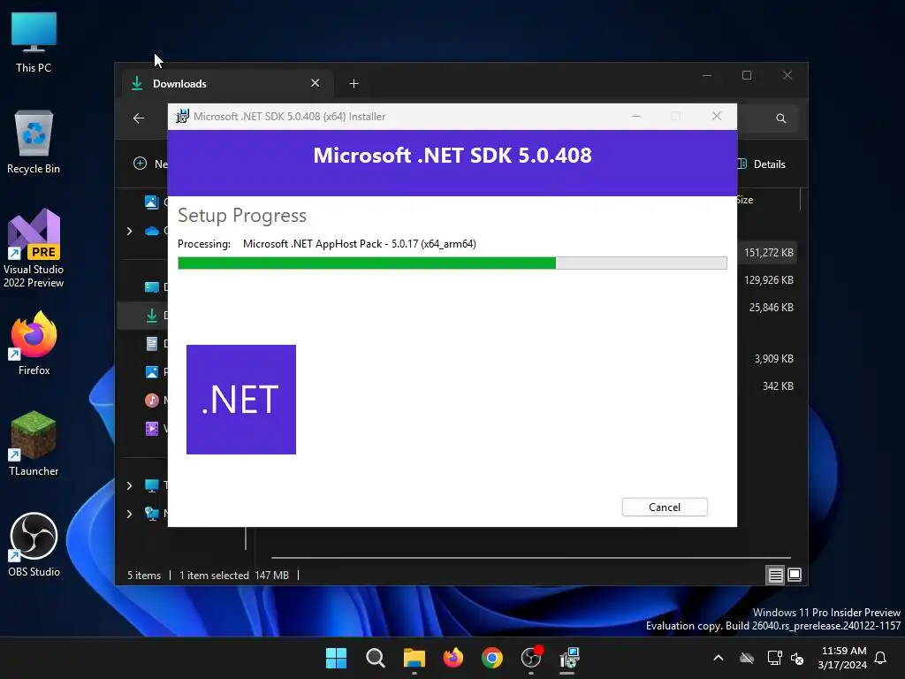Select Music icon in navigation pane
This screenshot has height=679, width=905.
coord(152,401)
